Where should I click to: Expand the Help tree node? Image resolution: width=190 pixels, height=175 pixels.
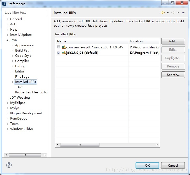coord(8,30)
